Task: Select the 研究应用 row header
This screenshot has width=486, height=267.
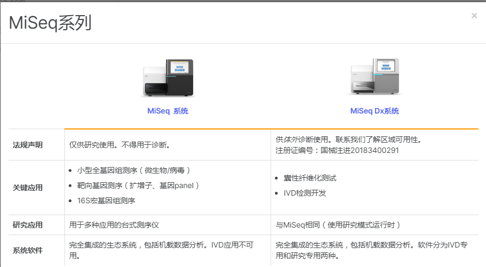Action: pyautogui.click(x=28, y=225)
